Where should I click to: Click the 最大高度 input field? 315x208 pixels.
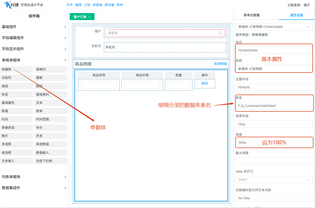coord(274,161)
